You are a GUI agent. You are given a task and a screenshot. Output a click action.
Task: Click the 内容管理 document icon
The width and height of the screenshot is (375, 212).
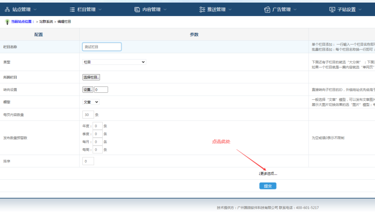point(137,10)
